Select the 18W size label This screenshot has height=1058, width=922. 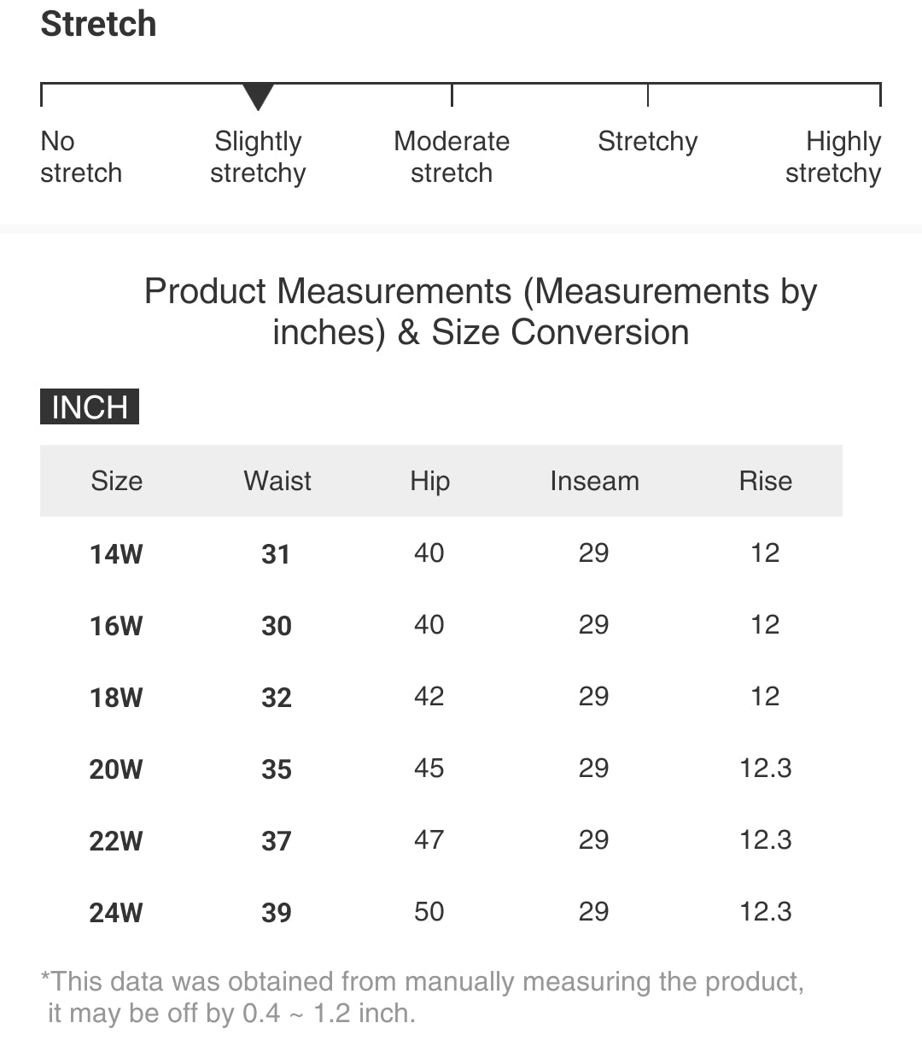pos(116,698)
